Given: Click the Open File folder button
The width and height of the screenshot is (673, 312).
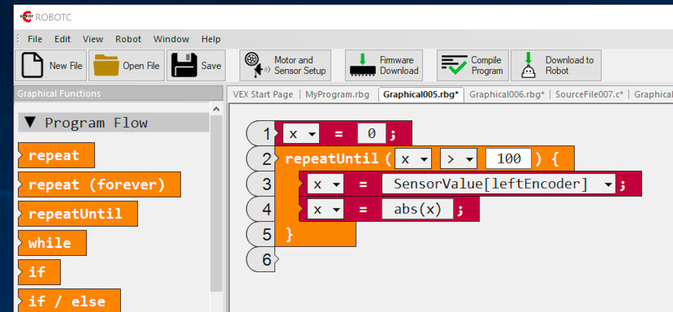Looking at the screenshot, I should click(x=127, y=65).
